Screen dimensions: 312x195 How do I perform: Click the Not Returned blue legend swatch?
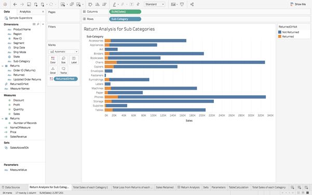pos(280,32)
